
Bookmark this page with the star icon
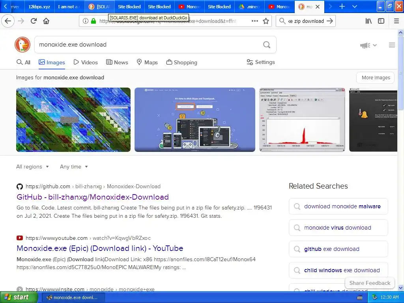tap(266, 21)
